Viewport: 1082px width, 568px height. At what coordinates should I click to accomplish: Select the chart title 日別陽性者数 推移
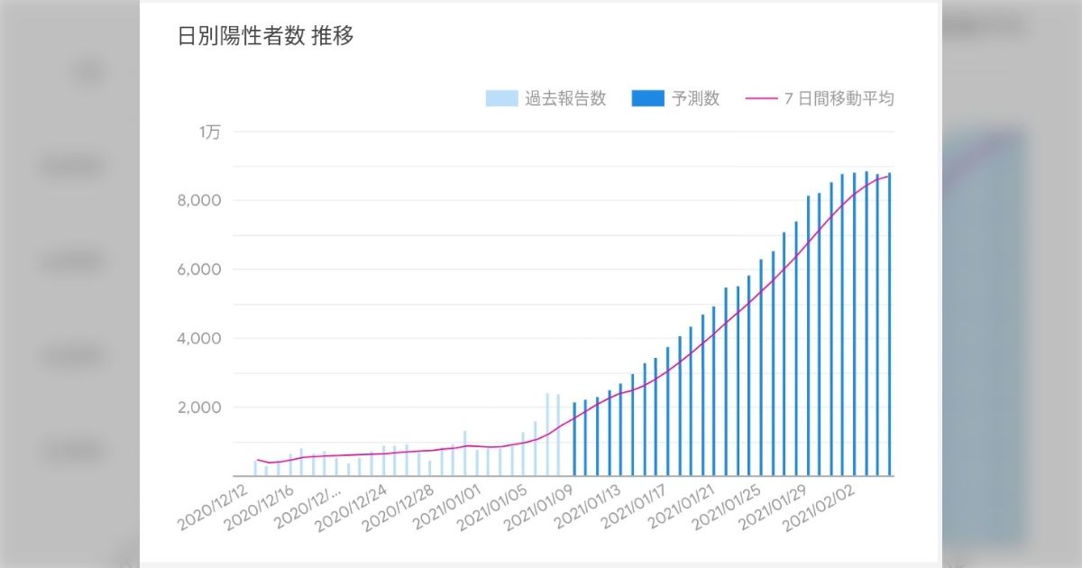point(266,37)
